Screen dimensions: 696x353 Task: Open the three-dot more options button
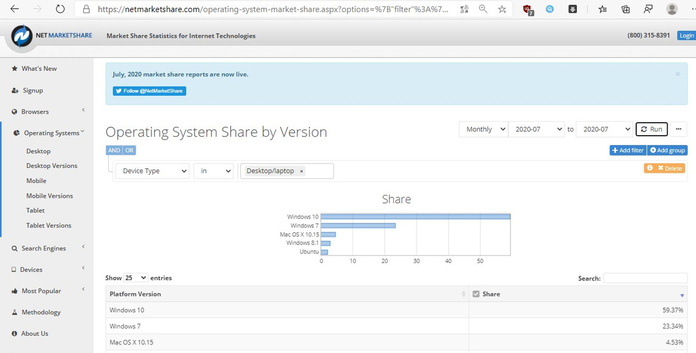coord(679,129)
